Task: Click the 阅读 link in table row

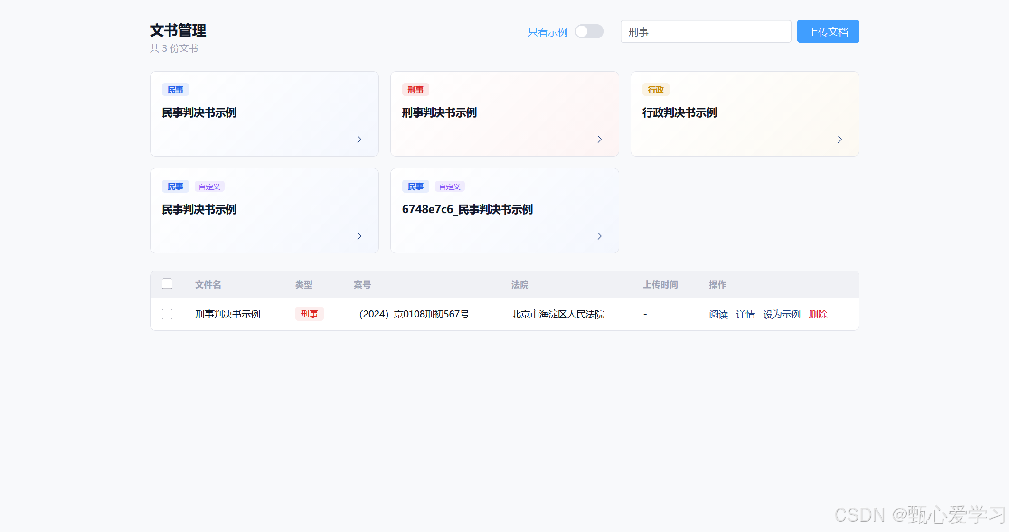Action: pyautogui.click(x=718, y=314)
